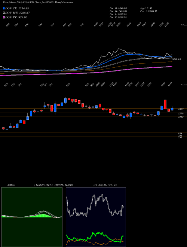Click the 1261 label in the highs row
187x247 pixels.
144,25
